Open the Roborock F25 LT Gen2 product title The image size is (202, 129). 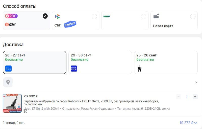click(x=91, y=103)
